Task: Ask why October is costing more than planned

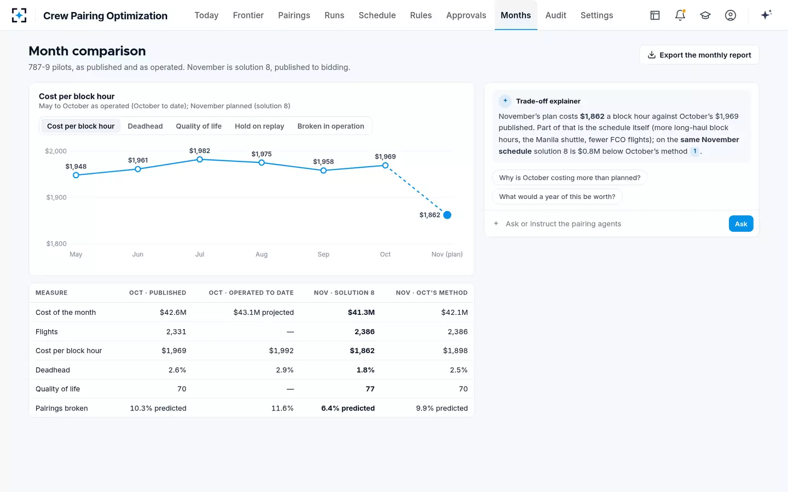Action: pyautogui.click(x=570, y=178)
